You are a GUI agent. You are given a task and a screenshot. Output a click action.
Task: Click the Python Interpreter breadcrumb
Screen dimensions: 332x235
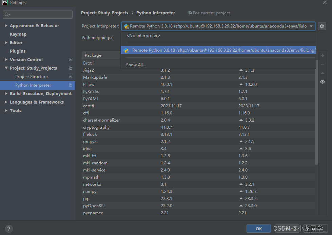coord(156,13)
